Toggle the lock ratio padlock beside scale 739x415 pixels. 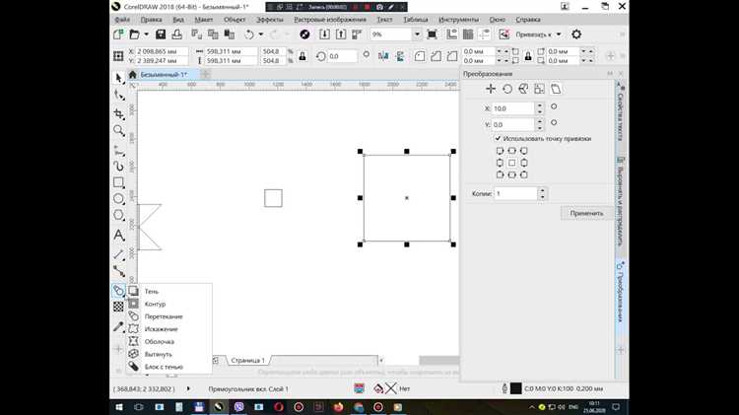point(302,56)
